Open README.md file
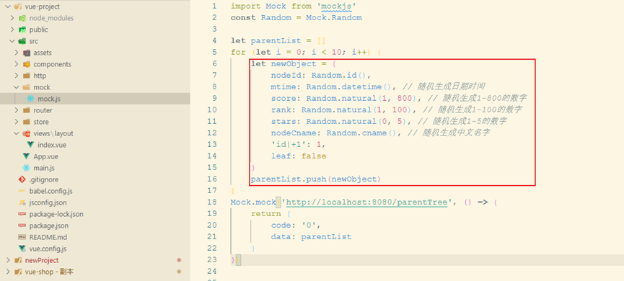624x281 pixels. [x=48, y=237]
